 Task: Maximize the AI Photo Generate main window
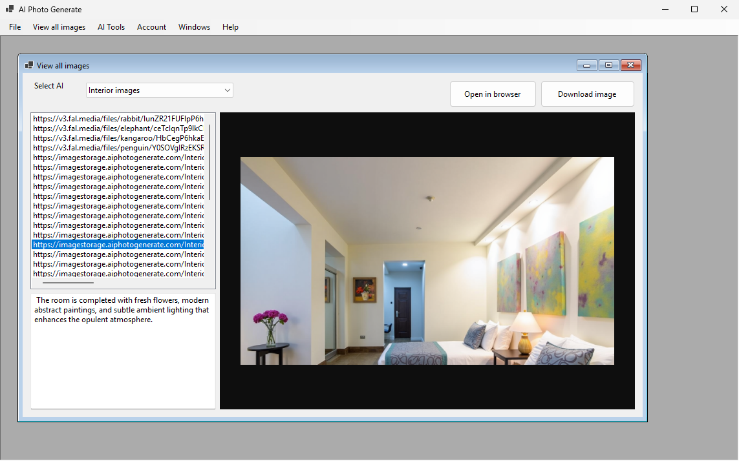pos(694,9)
